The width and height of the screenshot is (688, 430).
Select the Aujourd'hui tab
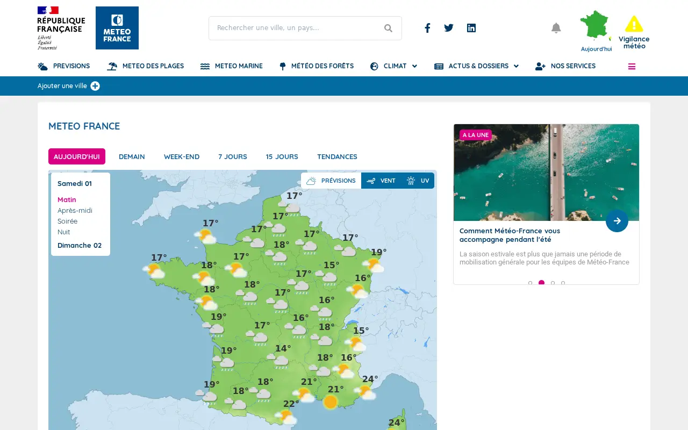point(77,156)
